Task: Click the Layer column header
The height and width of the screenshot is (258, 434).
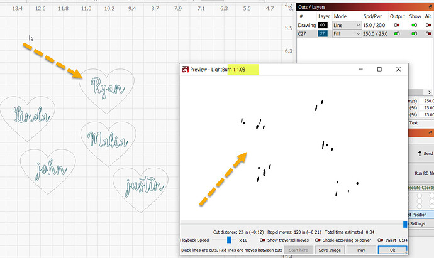Action: (x=324, y=16)
